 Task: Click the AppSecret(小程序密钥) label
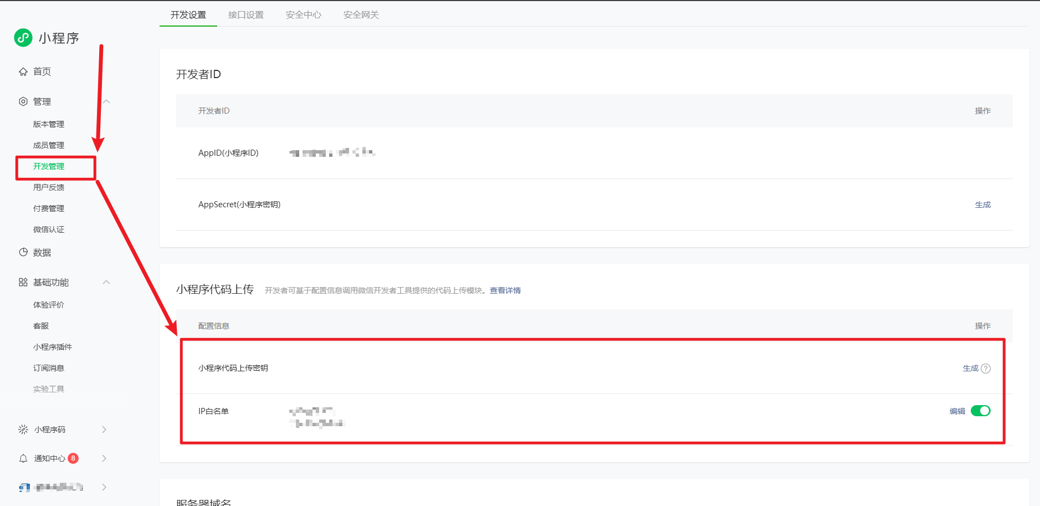tap(239, 205)
